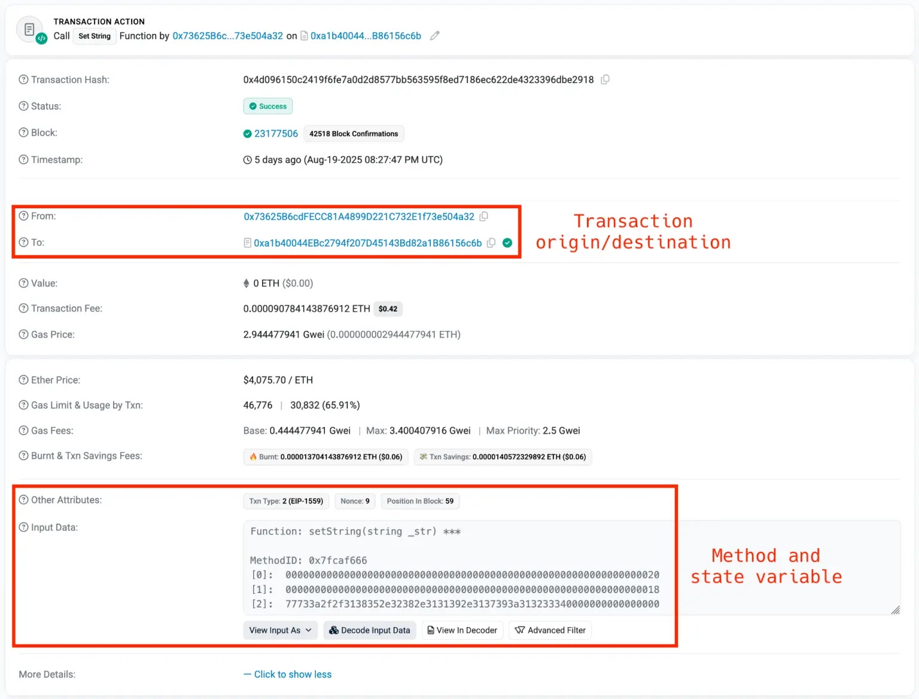Viewport: 919px width, 699px height.
Task: Click the verified checkmark beside the To address
Action: click(x=507, y=243)
